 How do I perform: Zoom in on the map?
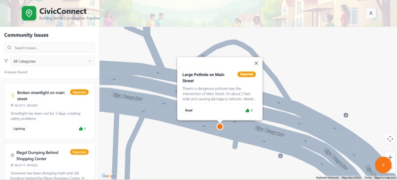390,157
